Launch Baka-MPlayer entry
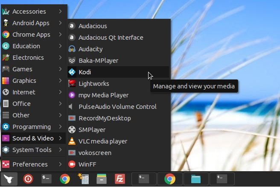 pos(118,61)
